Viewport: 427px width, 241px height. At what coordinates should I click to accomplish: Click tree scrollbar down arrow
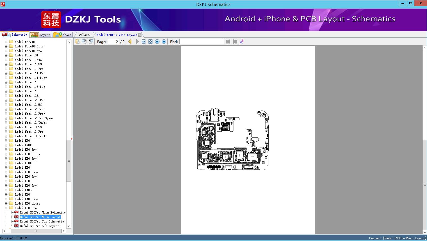point(68,226)
